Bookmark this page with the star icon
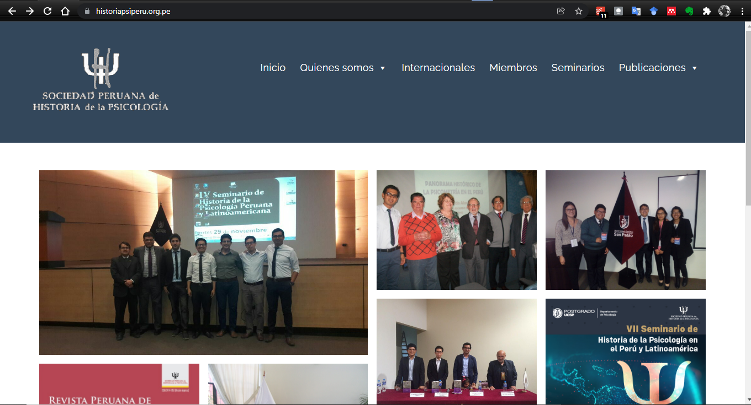 coord(579,11)
